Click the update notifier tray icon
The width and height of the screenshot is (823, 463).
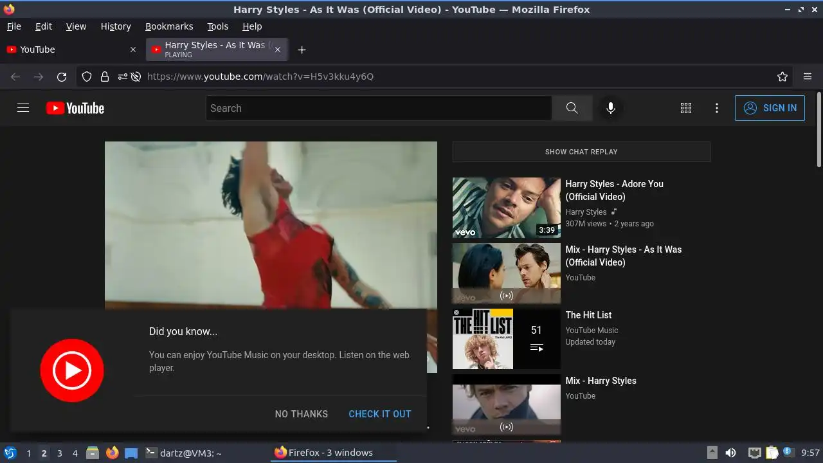(x=787, y=453)
